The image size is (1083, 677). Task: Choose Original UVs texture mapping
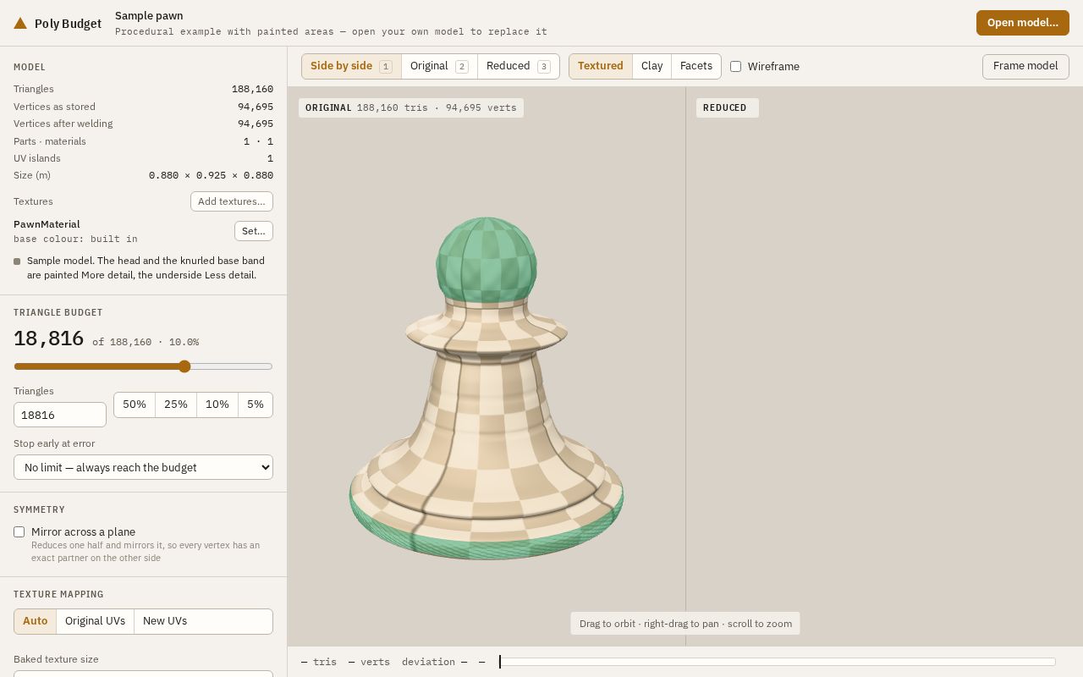pyautogui.click(x=95, y=621)
